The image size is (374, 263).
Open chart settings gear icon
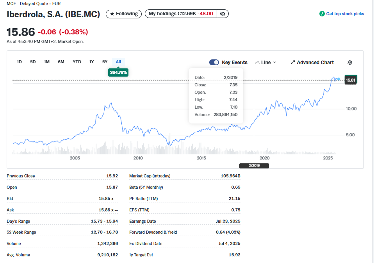pos(350,63)
